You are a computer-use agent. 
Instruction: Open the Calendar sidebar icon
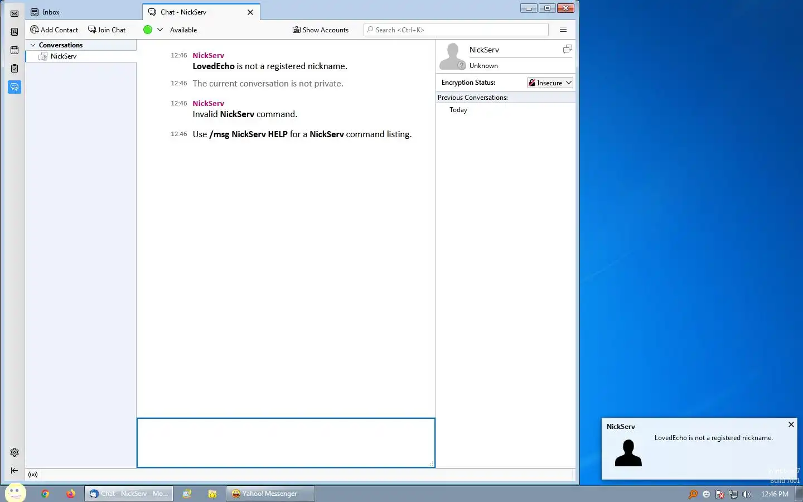[14, 50]
